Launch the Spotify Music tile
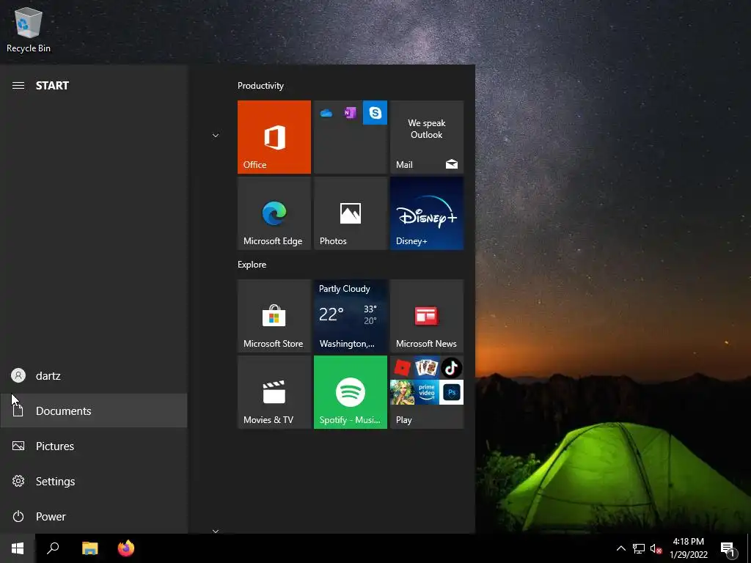This screenshot has height=563, width=751. (x=351, y=392)
